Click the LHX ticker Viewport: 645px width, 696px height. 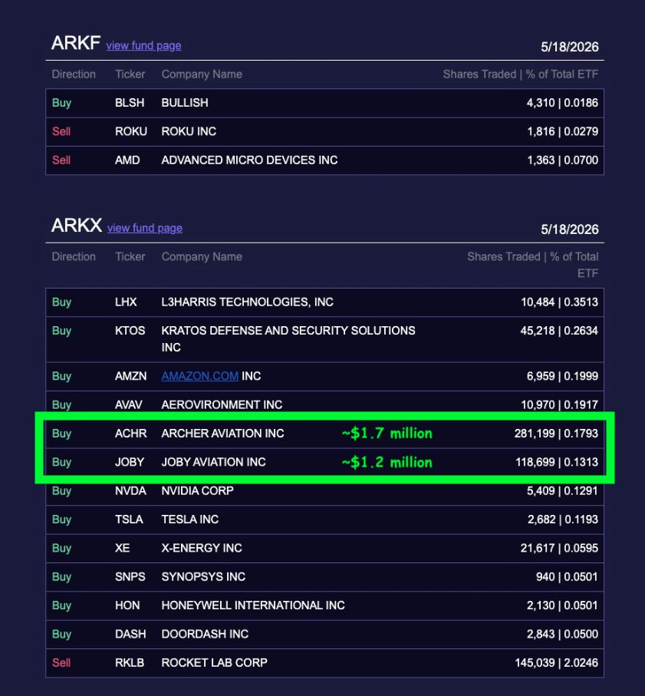point(126,302)
